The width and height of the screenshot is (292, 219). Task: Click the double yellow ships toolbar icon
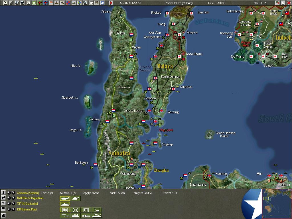click(x=62, y=3)
